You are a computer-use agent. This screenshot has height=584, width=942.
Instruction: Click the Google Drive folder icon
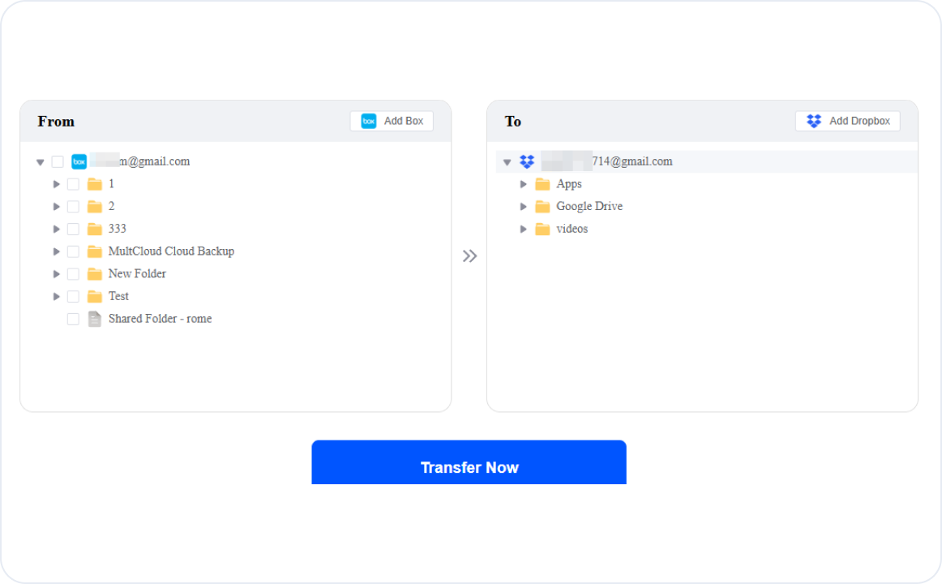[542, 207]
